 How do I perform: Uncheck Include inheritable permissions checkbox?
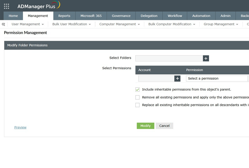138,90
